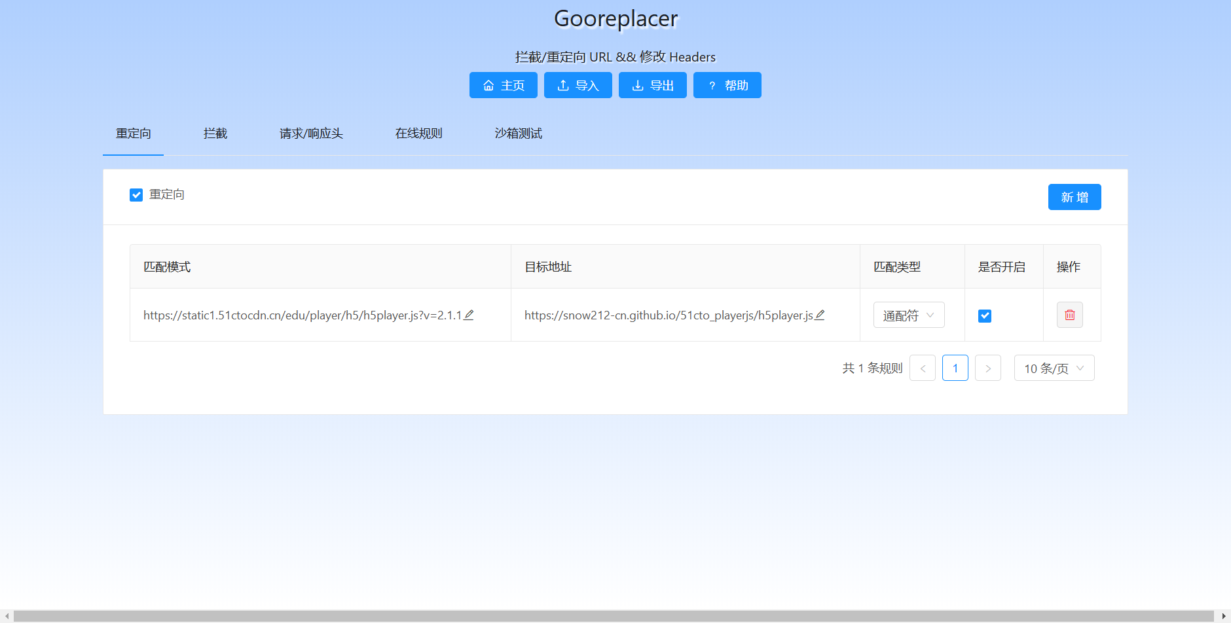Click the snow212-cn.github.io target URL
Viewport: 1231px width, 623px height.
click(x=669, y=315)
